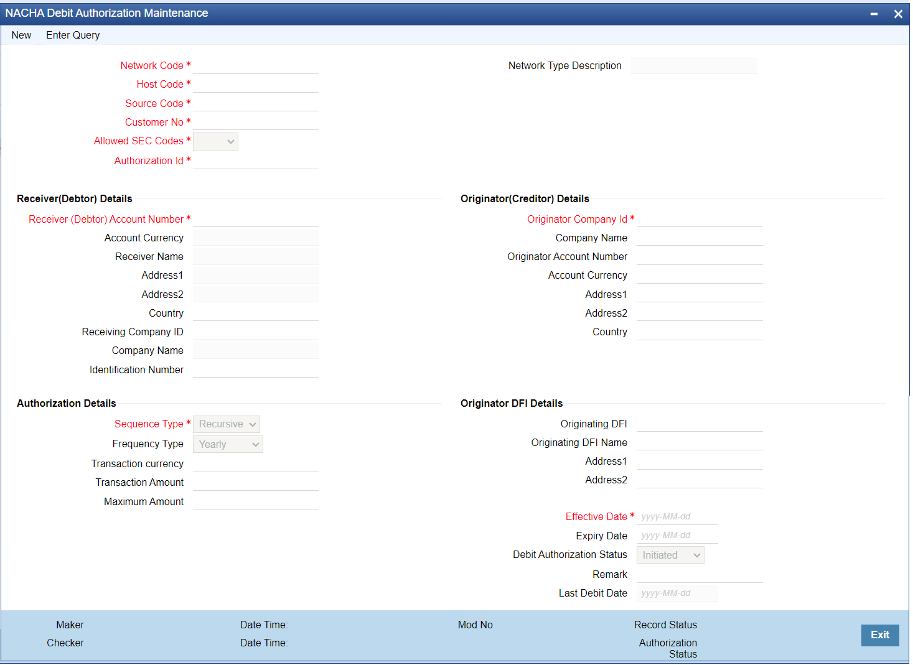Click the Authorization Status label
The image size is (913, 665).
(x=668, y=649)
